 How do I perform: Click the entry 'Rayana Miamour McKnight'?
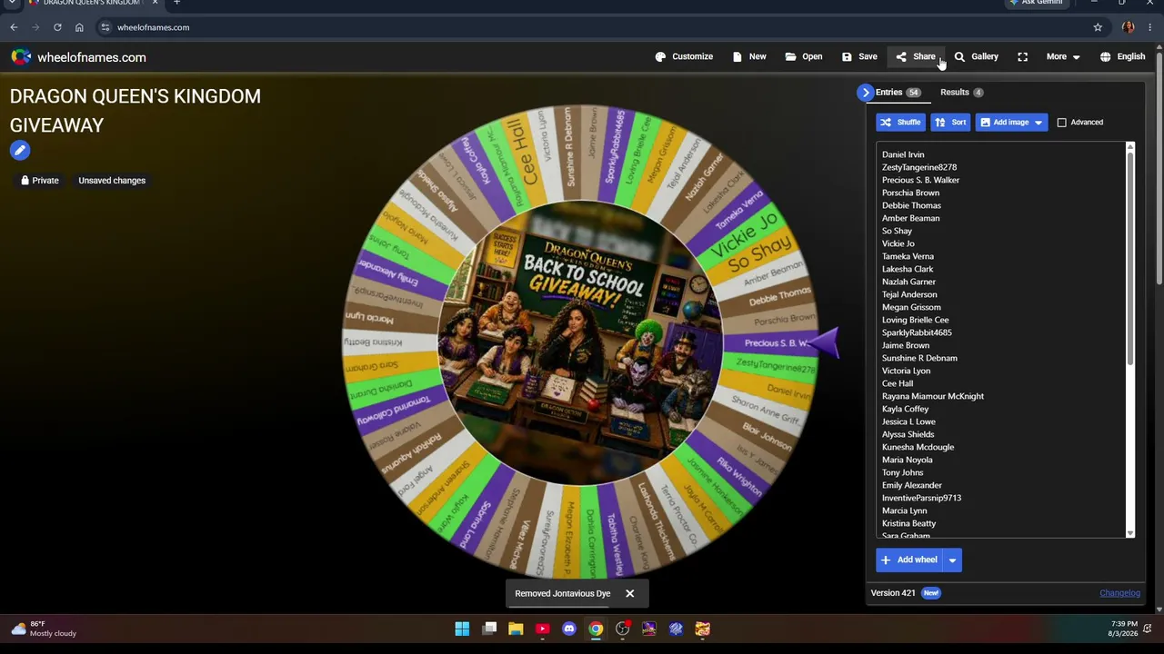pyautogui.click(x=933, y=396)
